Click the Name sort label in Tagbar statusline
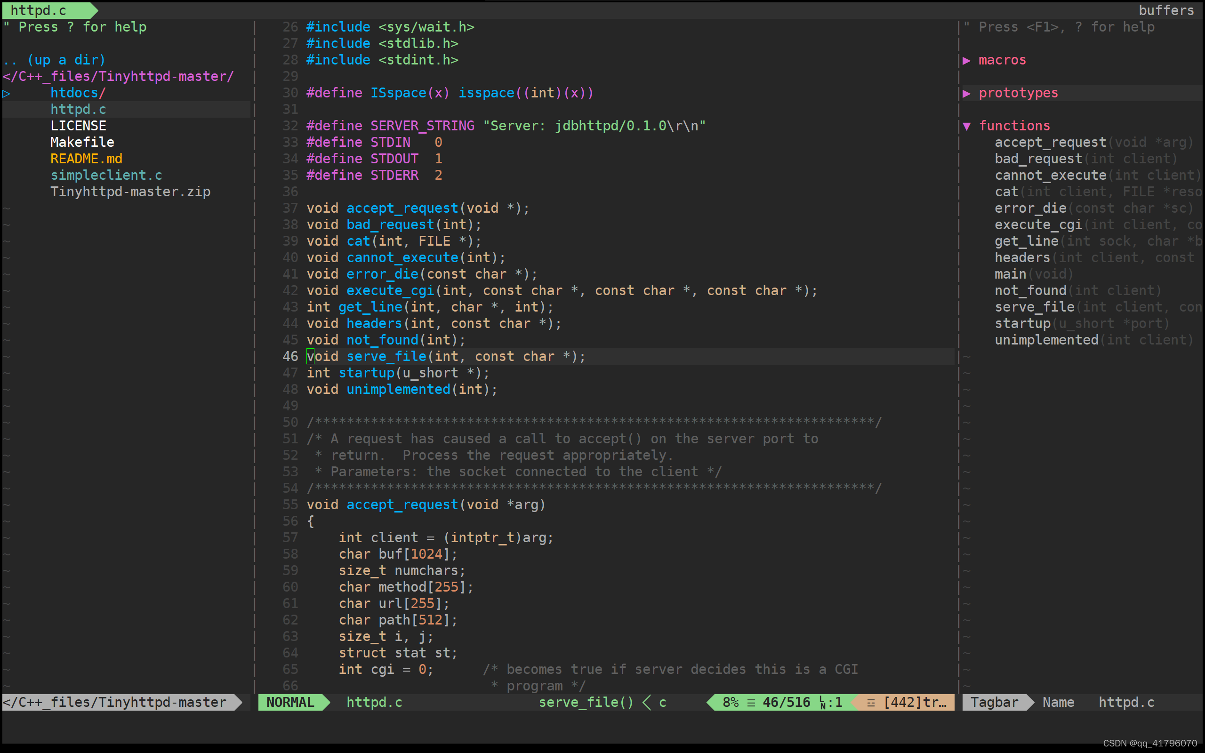 tap(1058, 702)
